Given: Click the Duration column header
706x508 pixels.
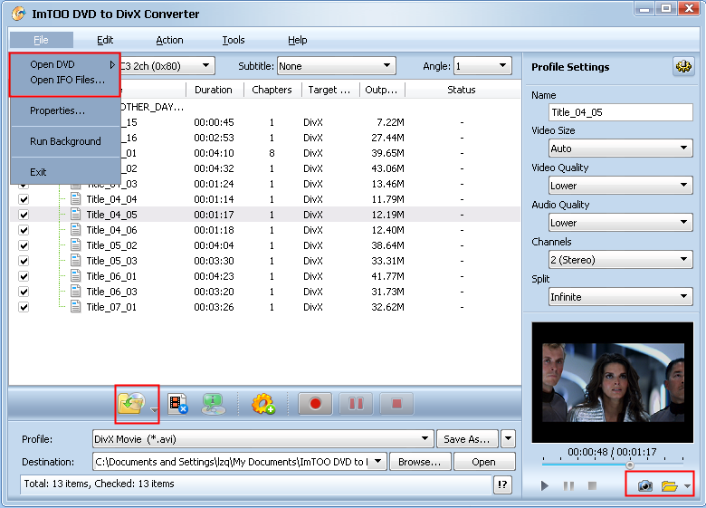Looking at the screenshot, I should point(215,90).
